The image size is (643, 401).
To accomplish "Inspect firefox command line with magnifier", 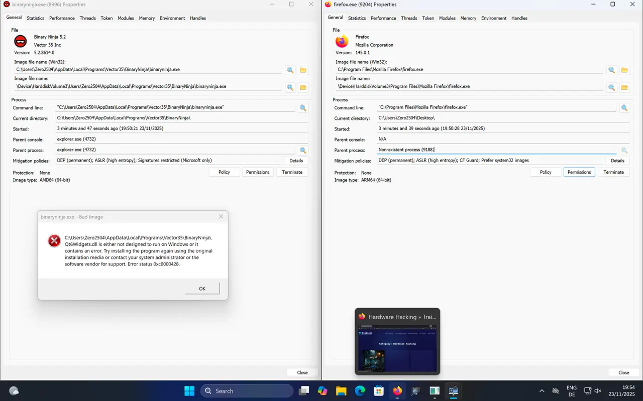I will click(624, 108).
